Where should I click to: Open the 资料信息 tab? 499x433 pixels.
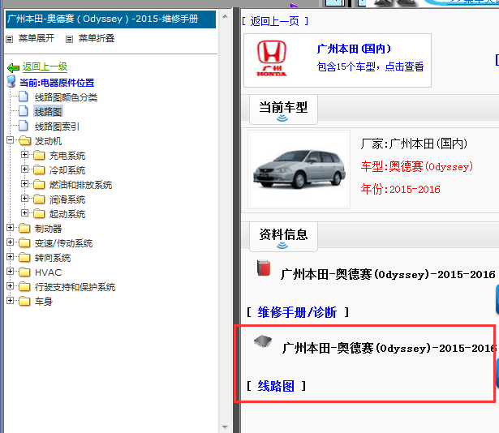pos(283,237)
